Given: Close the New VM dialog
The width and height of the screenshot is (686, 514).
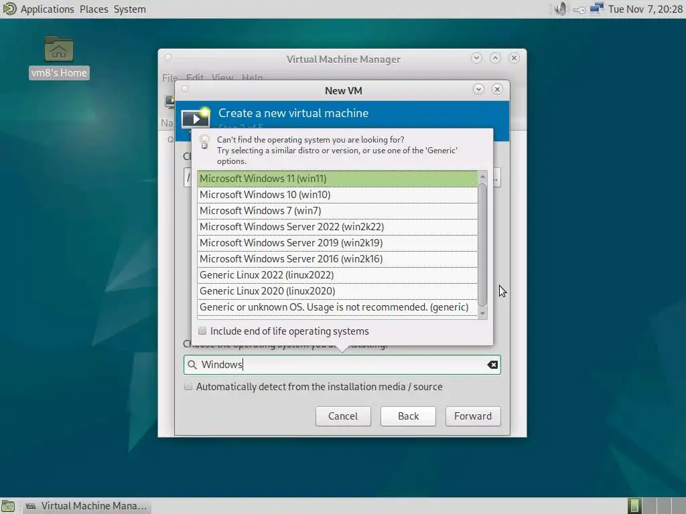Looking at the screenshot, I should click(x=497, y=89).
